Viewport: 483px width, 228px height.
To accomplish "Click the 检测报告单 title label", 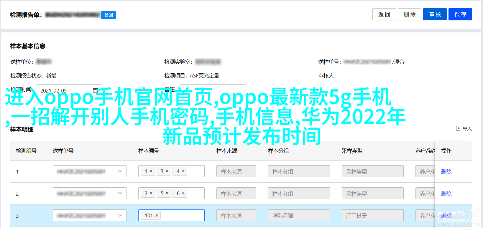I will [26, 15].
